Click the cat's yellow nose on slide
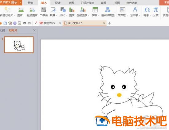Viewport: 169px width, 130px height. pos(119,95)
